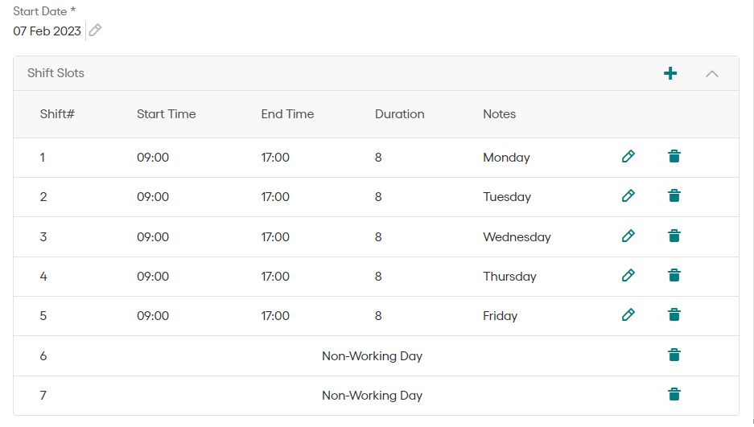Edit the Wednesday shift

tap(628, 236)
